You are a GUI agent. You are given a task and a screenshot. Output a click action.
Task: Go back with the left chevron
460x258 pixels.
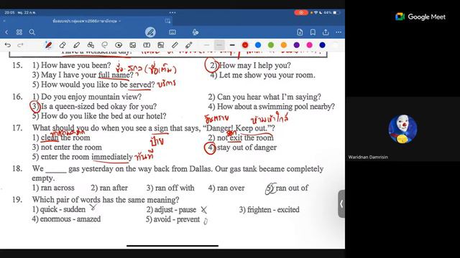[6, 32]
